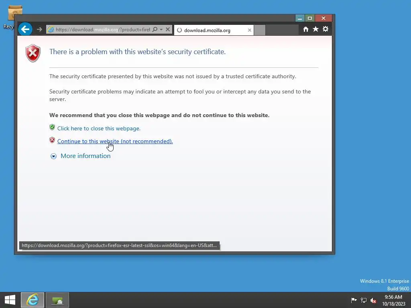The height and width of the screenshot is (308, 411).
Task: Continue to this website (not recommended) link
Action: (x=115, y=141)
